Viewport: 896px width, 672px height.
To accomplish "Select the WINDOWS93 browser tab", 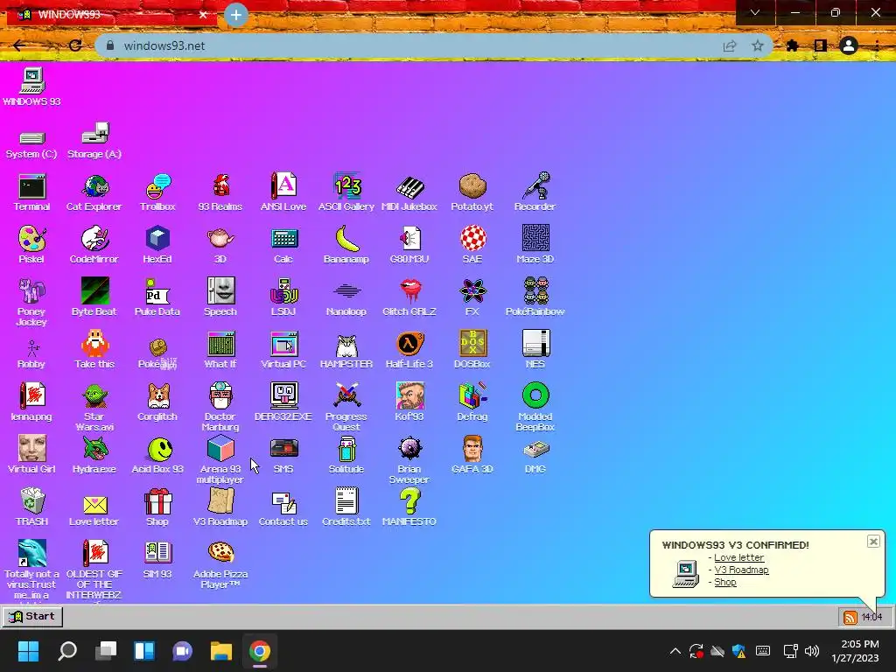I will tap(111, 15).
